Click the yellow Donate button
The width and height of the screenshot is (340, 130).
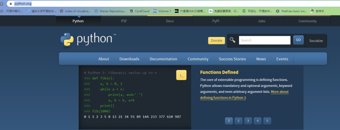216,40
